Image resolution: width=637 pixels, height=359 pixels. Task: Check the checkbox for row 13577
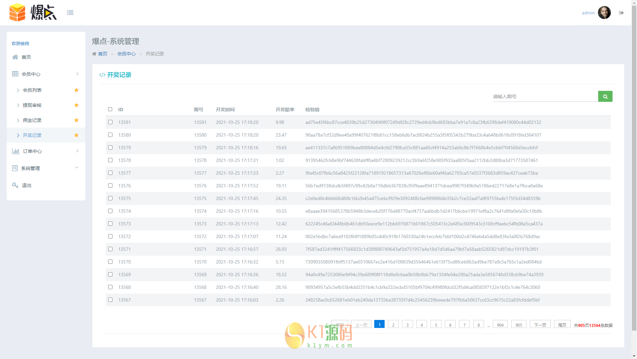pyautogui.click(x=110, y=173)
